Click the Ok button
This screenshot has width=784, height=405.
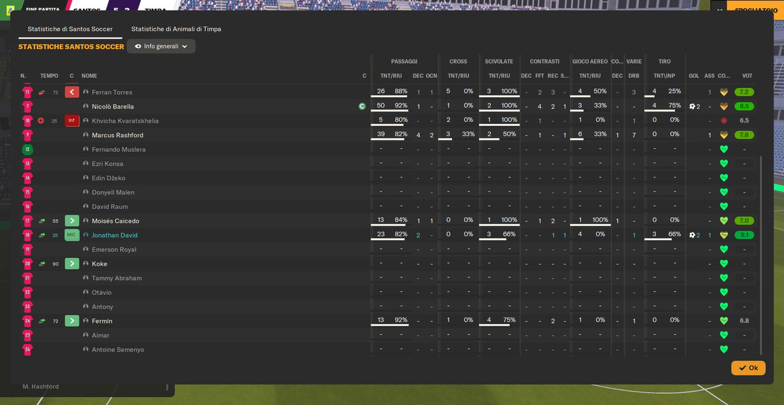(748, 368)
